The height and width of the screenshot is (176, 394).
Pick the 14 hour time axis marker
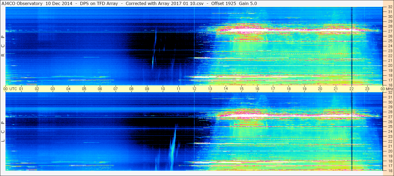226,89
